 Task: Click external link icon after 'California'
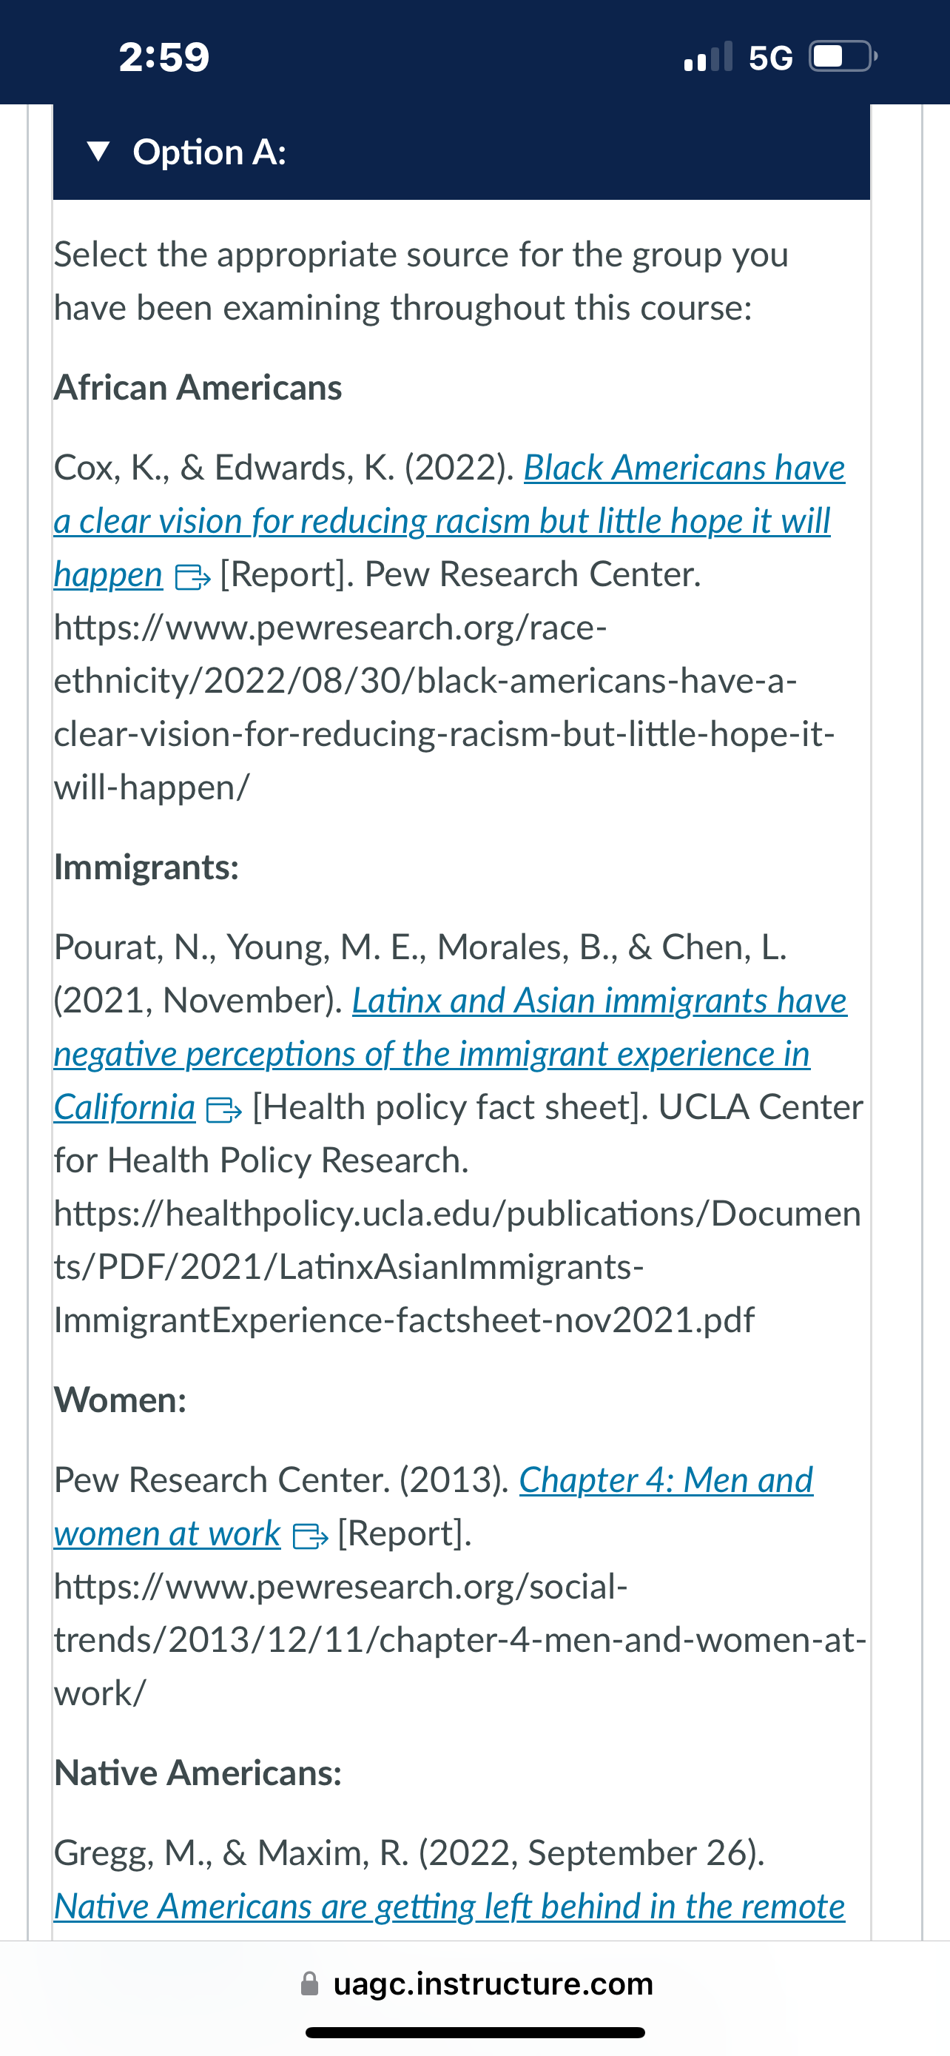[x=224, y=1109]
